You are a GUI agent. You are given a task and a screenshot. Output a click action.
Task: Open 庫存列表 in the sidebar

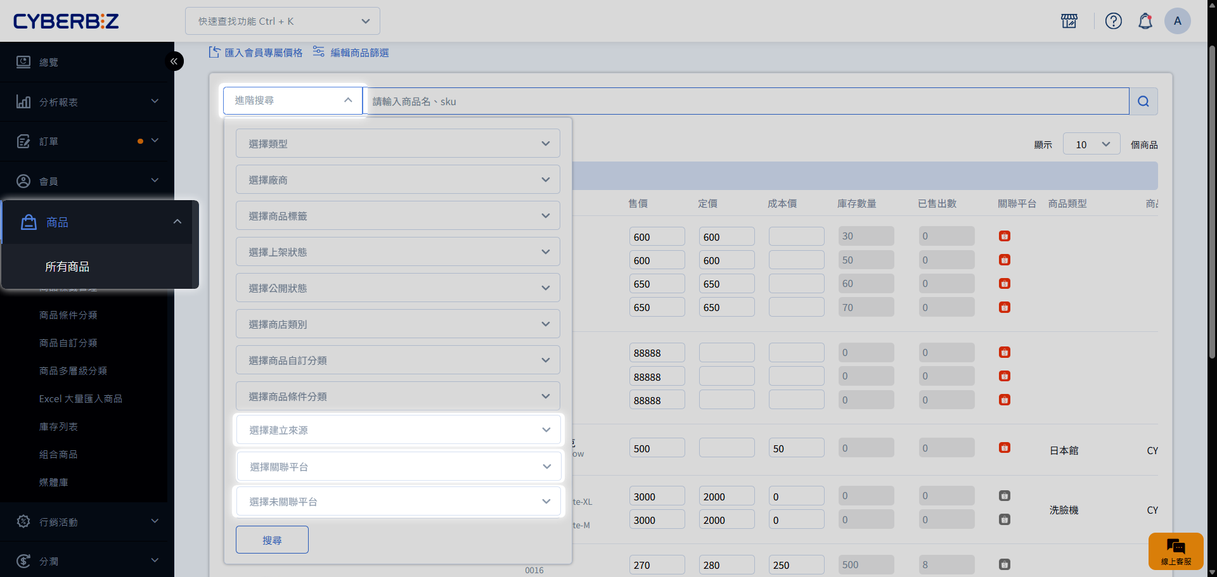[58, 427]
